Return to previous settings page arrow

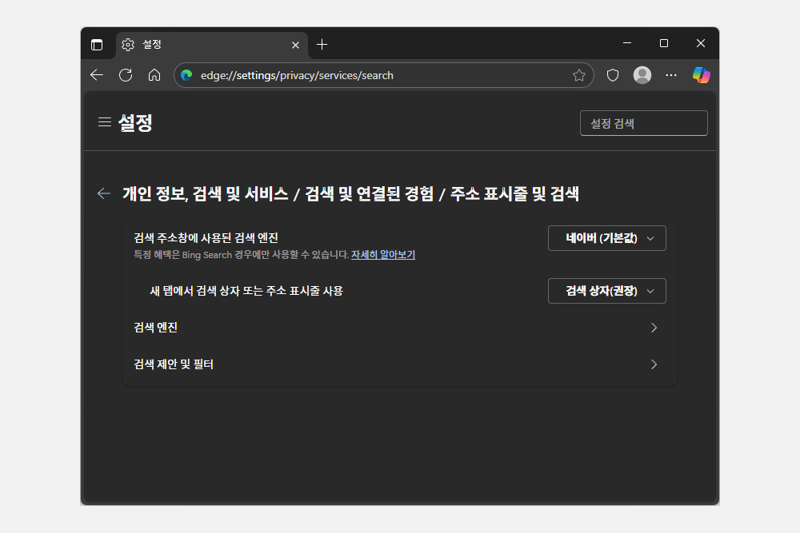pyautogui.click(x=104, y=193)
